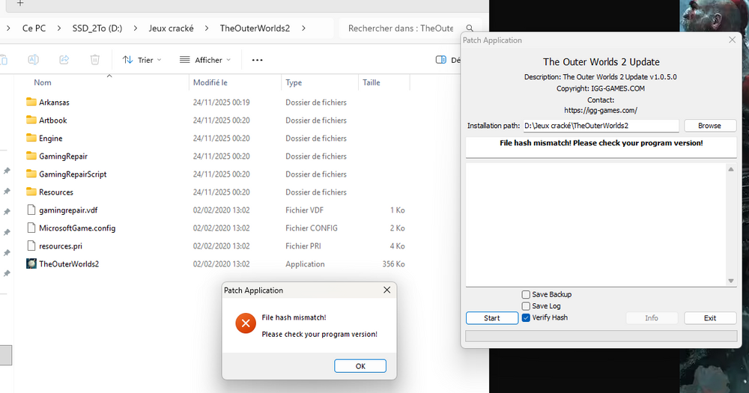
Task: Click the Jeux cracké breadcrumb item
Action: click(x=171, y=28)
